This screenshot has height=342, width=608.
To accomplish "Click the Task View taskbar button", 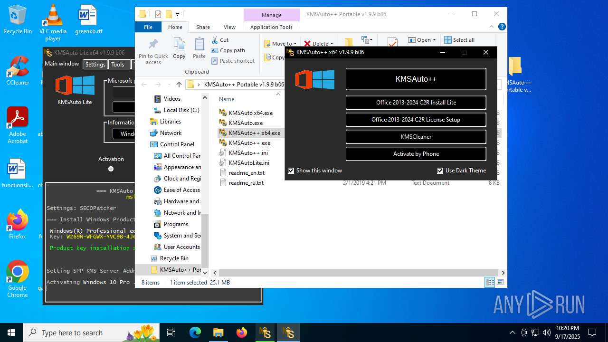I will click(171, 332).
